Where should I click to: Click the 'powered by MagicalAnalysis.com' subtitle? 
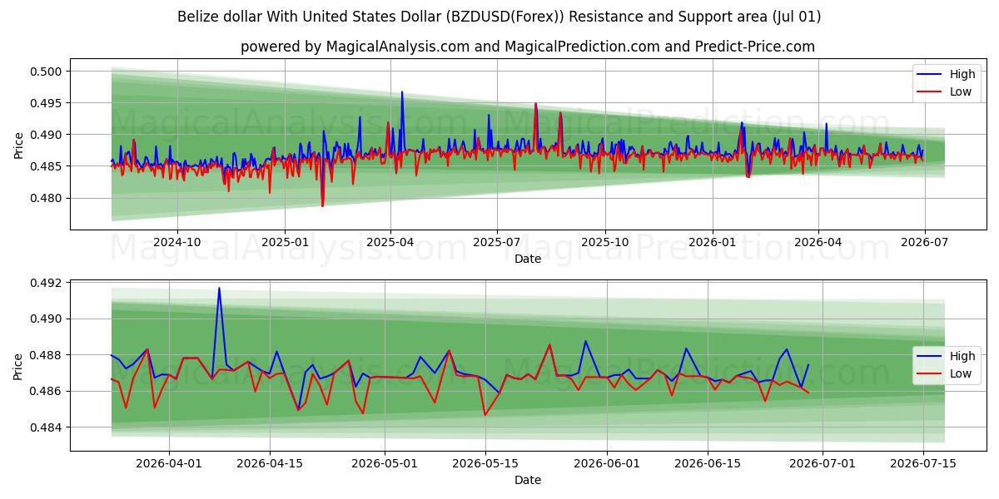(528, 47)
